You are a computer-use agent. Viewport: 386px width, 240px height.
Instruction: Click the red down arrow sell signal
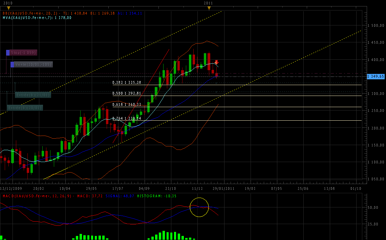point(216,62)
